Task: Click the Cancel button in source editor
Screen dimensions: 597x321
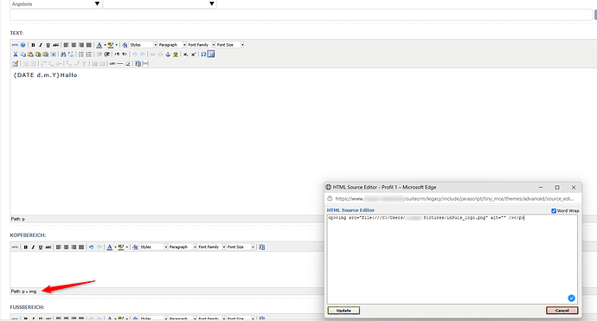Action: click(x=562, y=311)
